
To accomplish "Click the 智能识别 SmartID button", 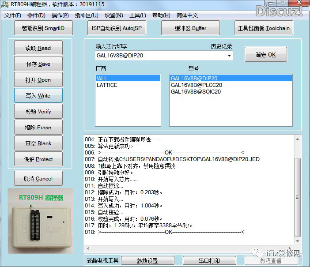I will pyautogui.click(x=43, y=28).
